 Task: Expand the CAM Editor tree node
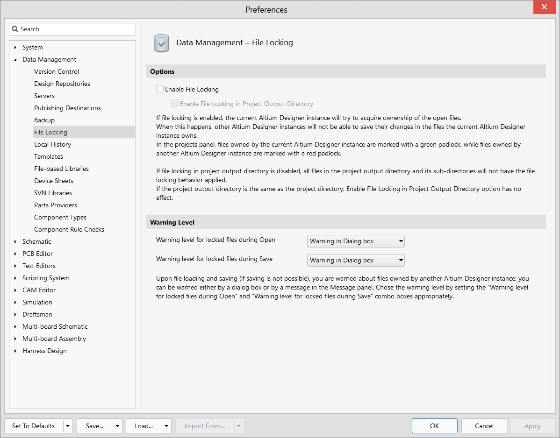tap(15, 290)
